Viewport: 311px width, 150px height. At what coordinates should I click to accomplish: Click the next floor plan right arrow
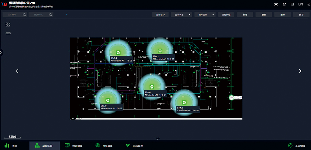pyautogui.click(x=300, y=71)
